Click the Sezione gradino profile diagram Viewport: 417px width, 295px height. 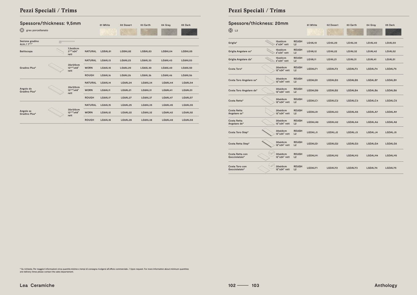(x=67, y=42)
